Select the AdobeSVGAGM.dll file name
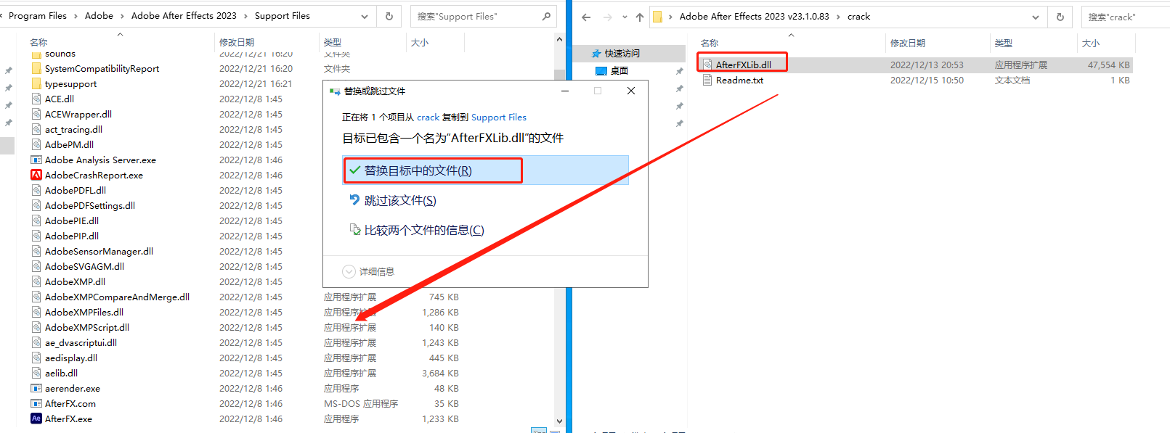Screen dimensions: 1170x433 pyautogui.click(x=84, y=266)
